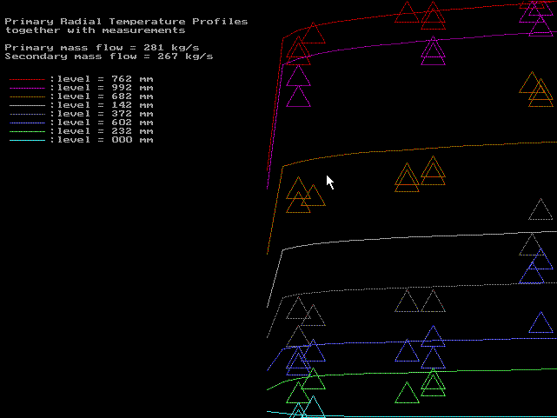Viewport: 557px width, 418px height.
Task: Click the isolated gray triangle marker at right
Action: tap(540, 210)
